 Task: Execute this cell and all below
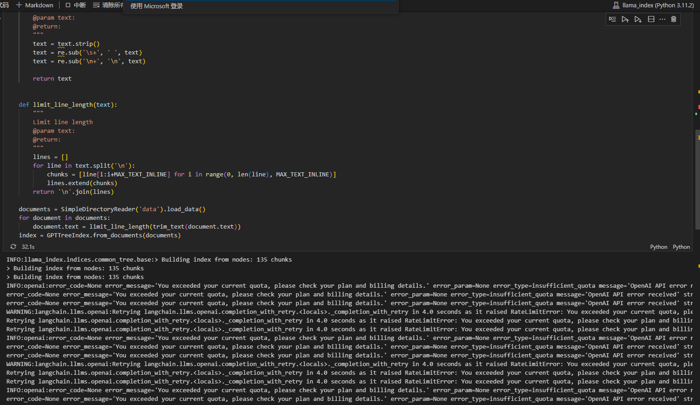[638, 19]
